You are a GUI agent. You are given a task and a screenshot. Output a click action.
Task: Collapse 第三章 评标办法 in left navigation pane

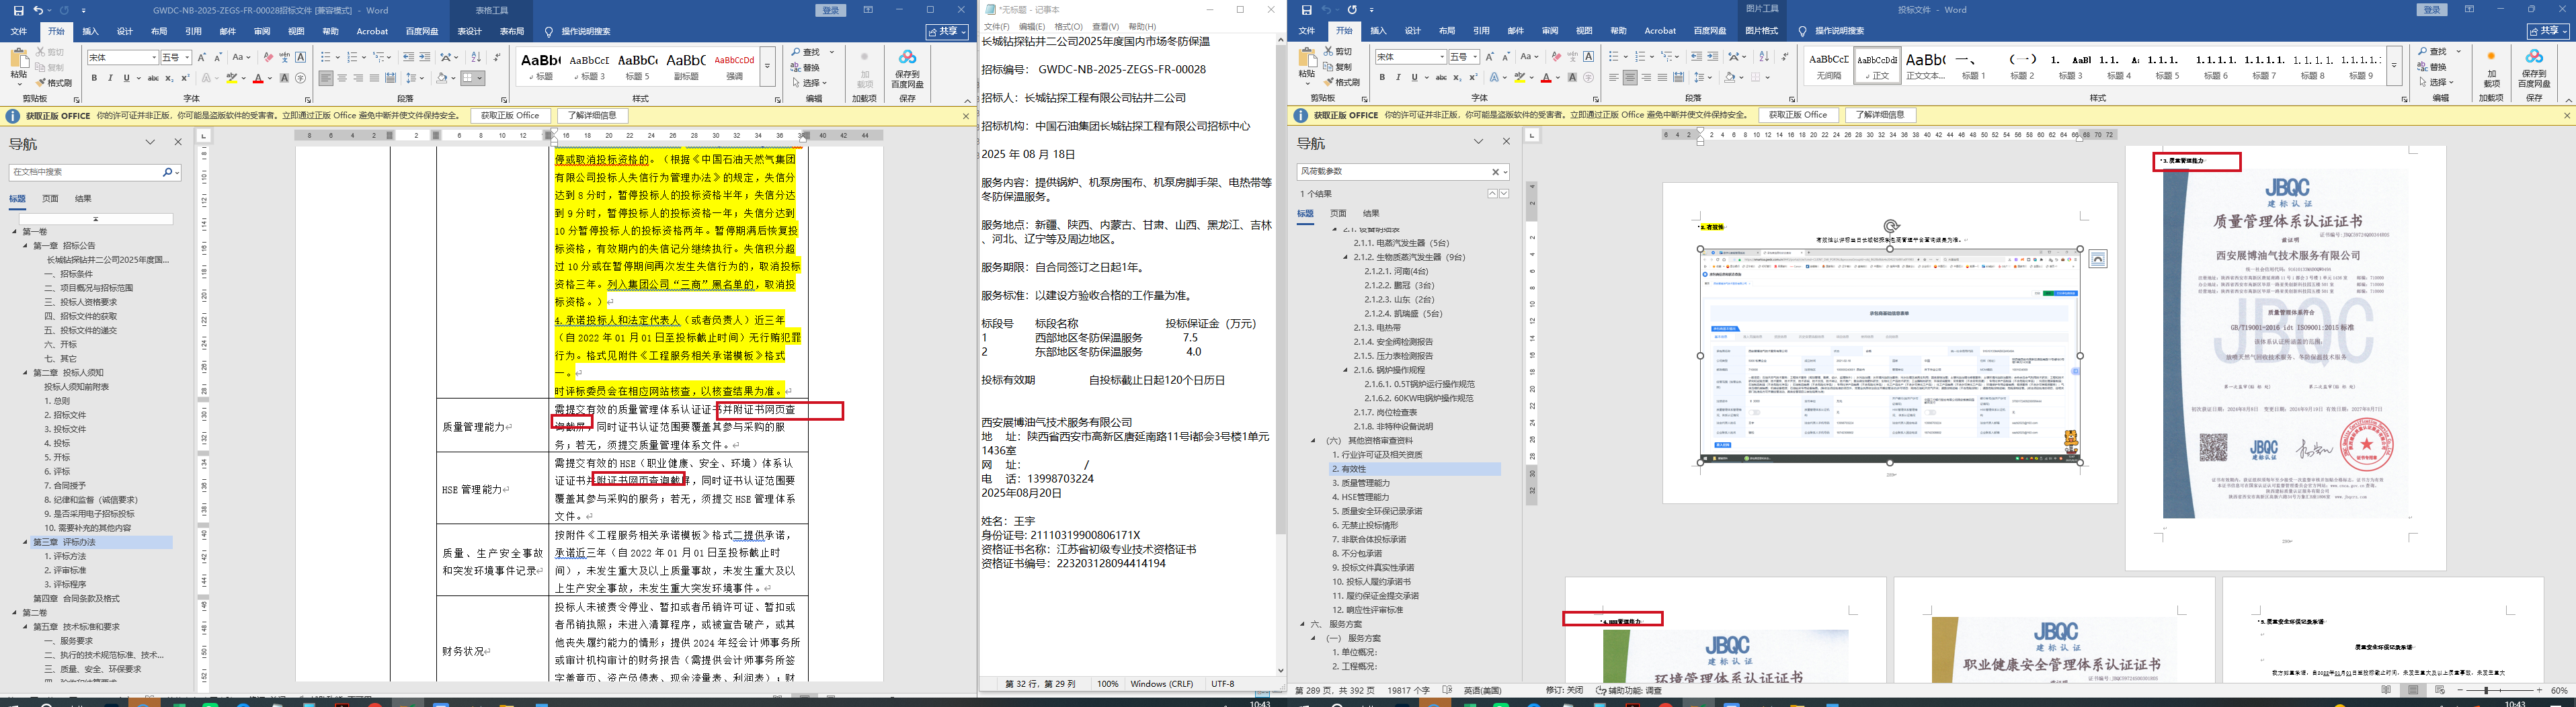tap(26, 542)
